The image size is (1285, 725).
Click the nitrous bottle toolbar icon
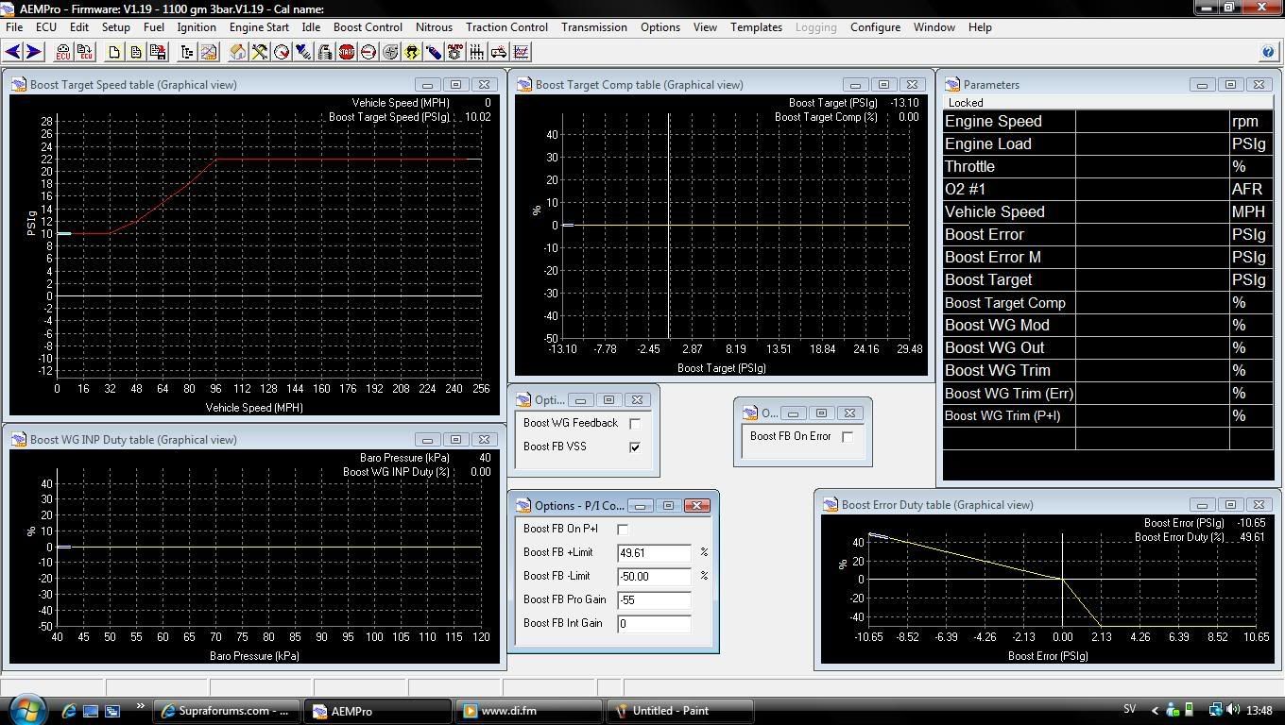click(x=434, y=52)
